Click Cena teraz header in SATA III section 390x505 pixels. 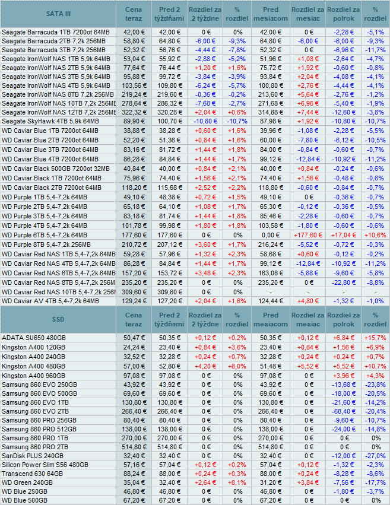click(134, 14)
